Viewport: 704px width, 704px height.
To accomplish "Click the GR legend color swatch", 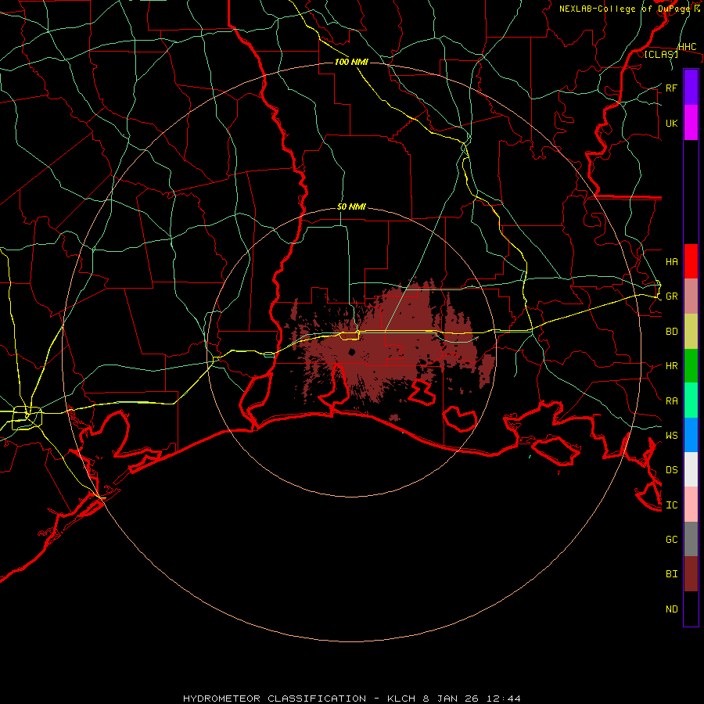I will coord(691,296).
